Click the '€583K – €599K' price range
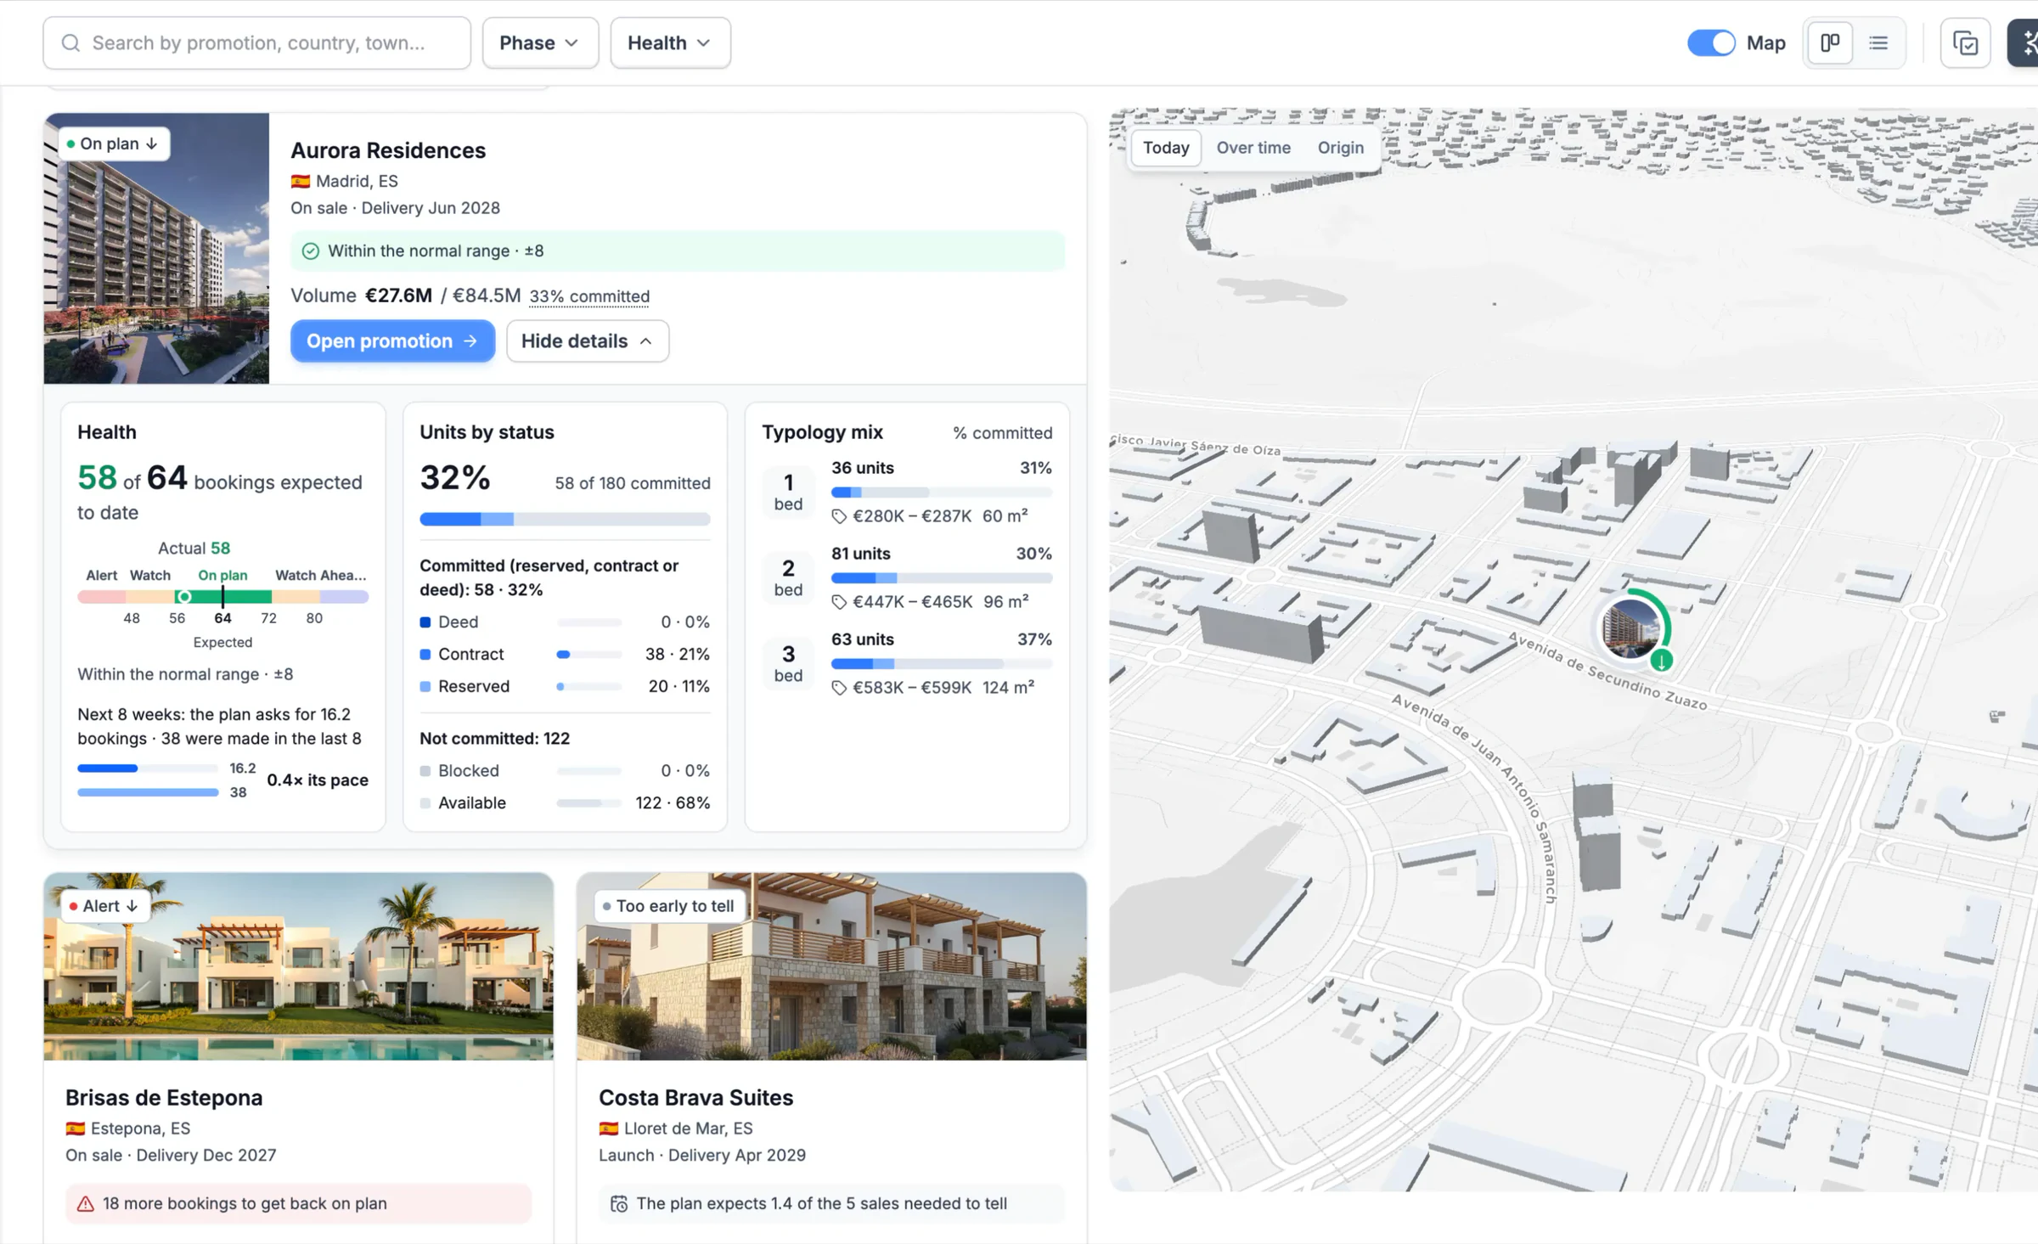2038x1244 pixels. (x=912, y=688)
